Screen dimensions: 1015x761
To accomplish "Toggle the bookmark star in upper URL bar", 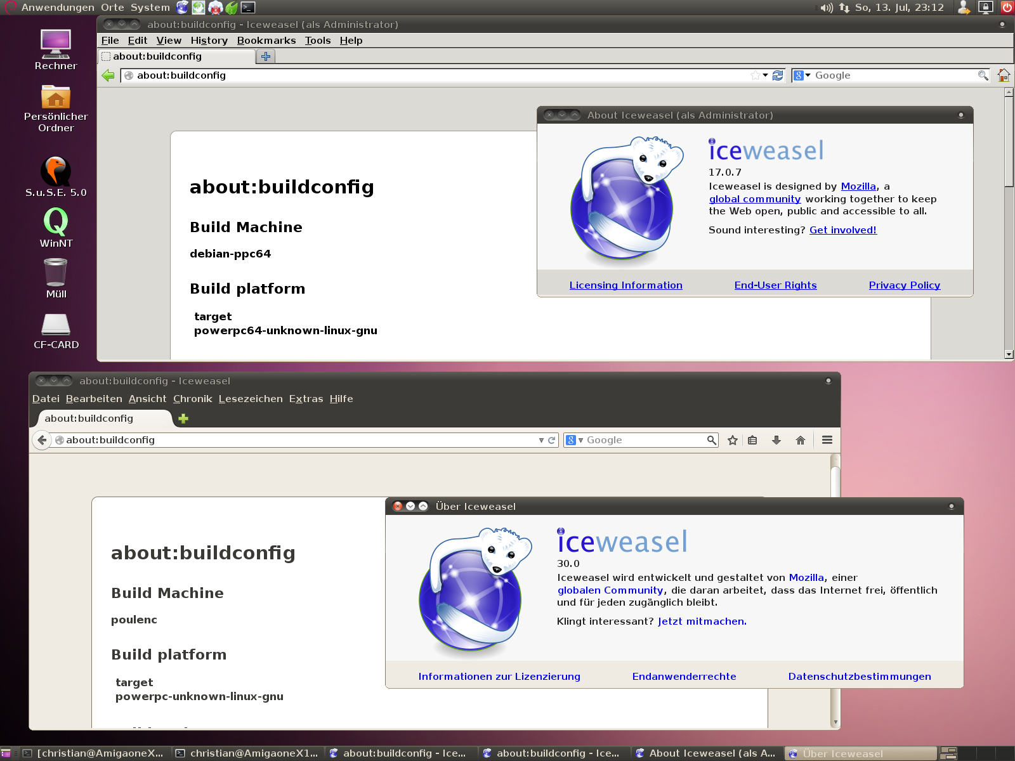I will click(x=755, y=75).
